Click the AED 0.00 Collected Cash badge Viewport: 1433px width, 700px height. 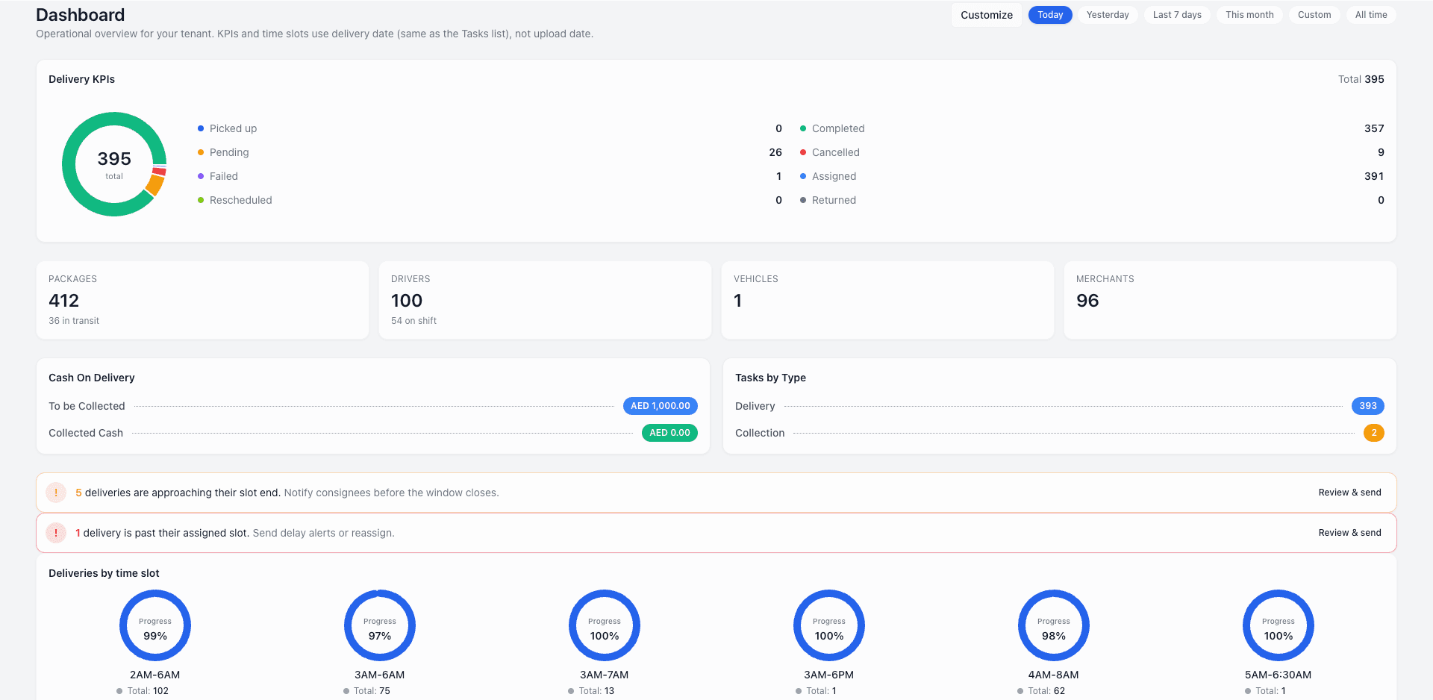tap(669, 433)
